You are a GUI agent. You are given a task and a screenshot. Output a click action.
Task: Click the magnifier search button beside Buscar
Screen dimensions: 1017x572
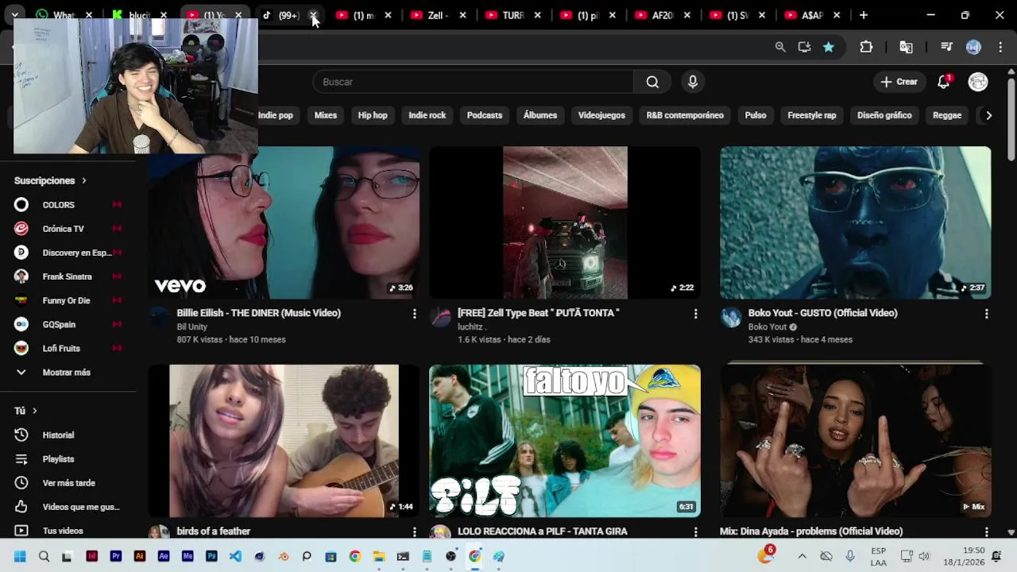[x=652, y=82]
